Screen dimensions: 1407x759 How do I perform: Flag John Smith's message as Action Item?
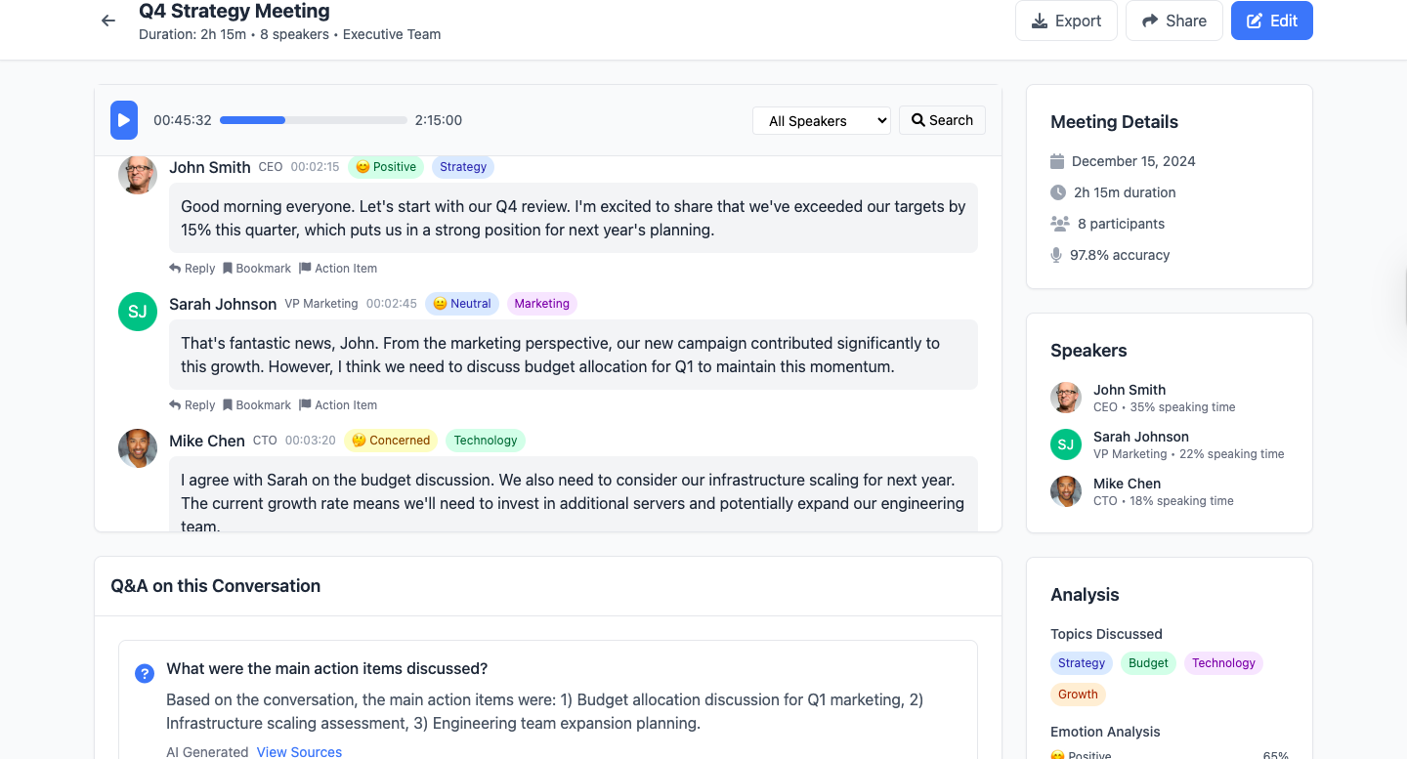point(338,269)
